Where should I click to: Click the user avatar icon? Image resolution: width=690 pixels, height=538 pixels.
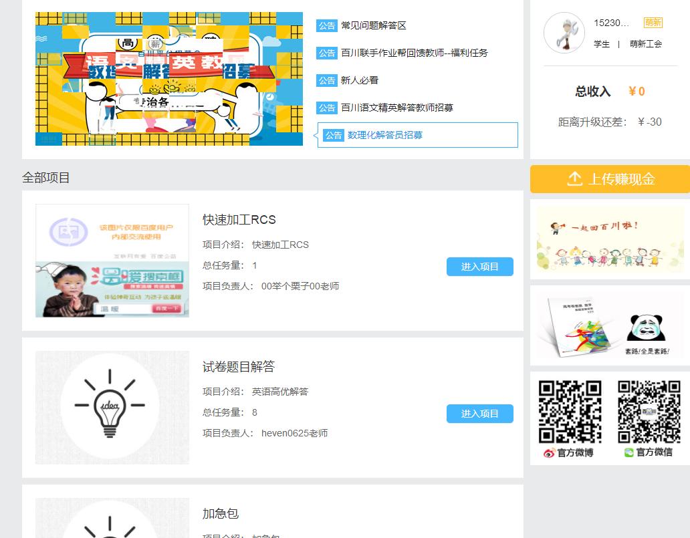coord(564,31)
